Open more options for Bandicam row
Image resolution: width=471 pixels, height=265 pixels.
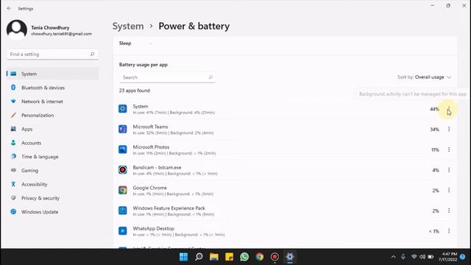click(x=449, y=170)
